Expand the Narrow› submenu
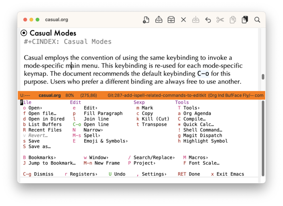 pyautogui.click(x=93, y=130)
